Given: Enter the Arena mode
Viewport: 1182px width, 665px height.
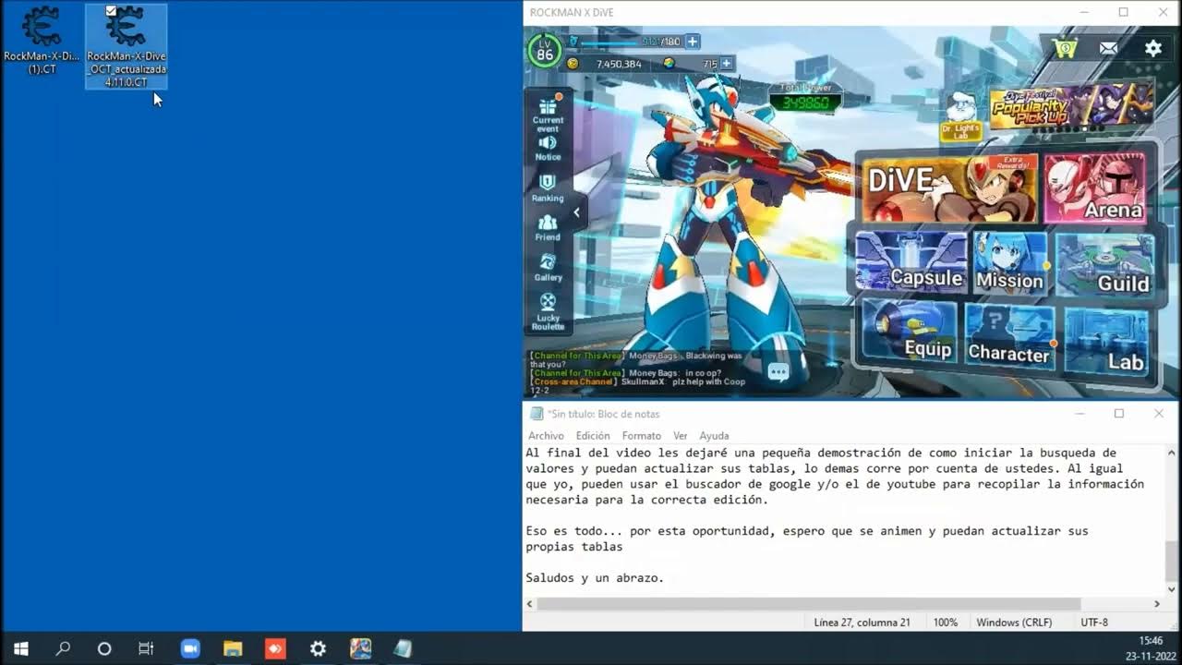Looking at the screenshot, I should (1096, 188).
